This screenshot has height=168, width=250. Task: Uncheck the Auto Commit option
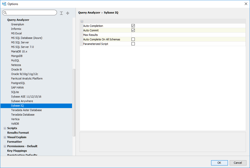(x=133, y=30)
